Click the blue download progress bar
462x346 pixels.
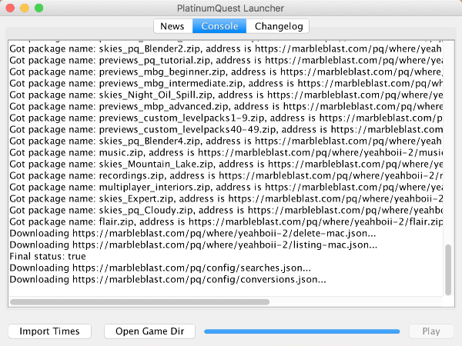pos(301,331)
